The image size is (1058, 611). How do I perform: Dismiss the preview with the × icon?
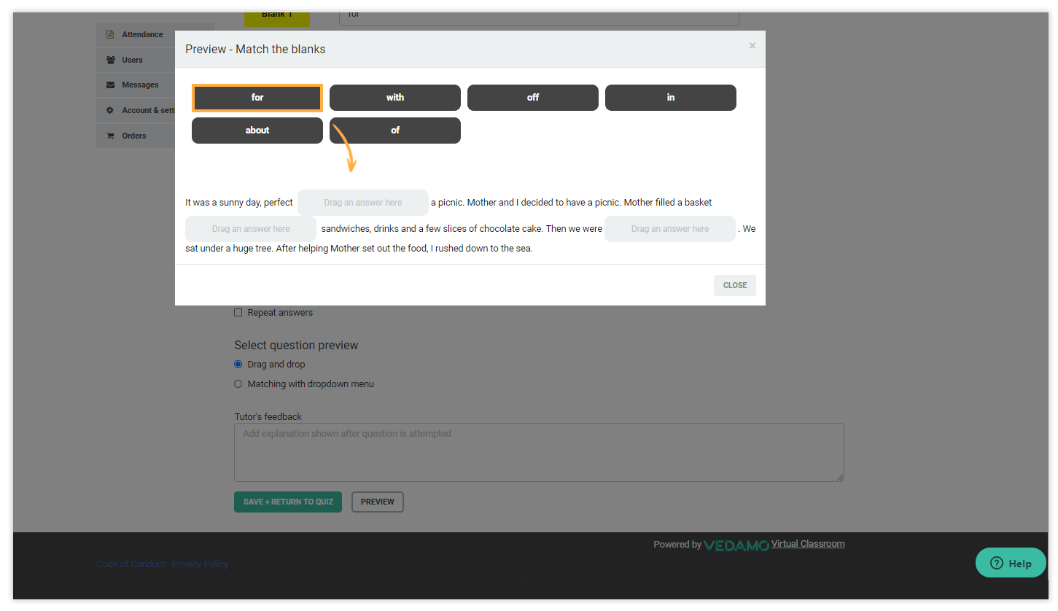pos(752,45)
